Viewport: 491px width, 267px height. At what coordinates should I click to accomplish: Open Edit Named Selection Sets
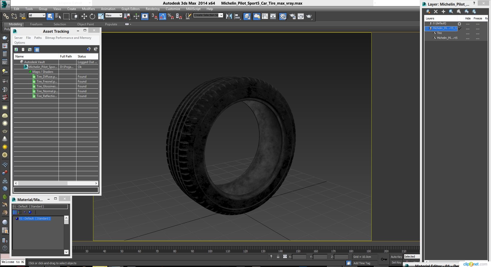[x=188, y=16]
